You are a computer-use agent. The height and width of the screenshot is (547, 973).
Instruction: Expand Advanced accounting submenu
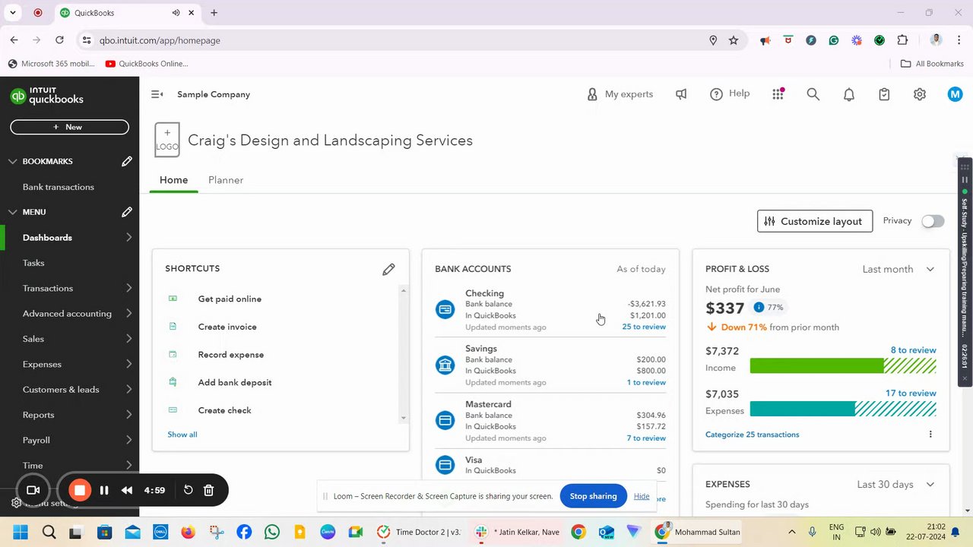click(128, 313)
